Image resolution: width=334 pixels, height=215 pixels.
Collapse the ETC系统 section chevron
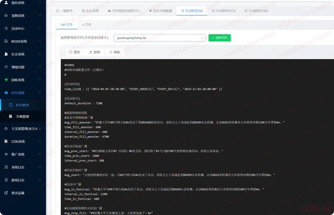pos(40,93)
